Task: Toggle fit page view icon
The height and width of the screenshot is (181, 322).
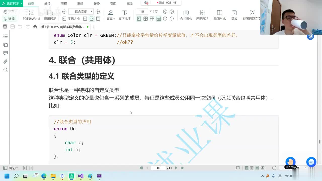Action: (x=85, y=19)
